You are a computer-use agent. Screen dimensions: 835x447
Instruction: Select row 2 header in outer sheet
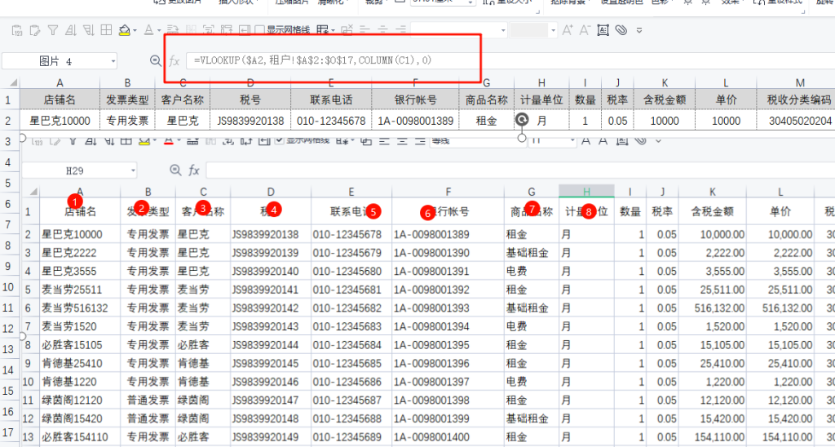pos(8,121)
